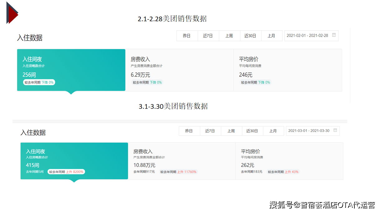Pick 近30日 in the February data panel
Viewport: 384px width, 213px height.
pyautogui.click(x=250, y=36)
